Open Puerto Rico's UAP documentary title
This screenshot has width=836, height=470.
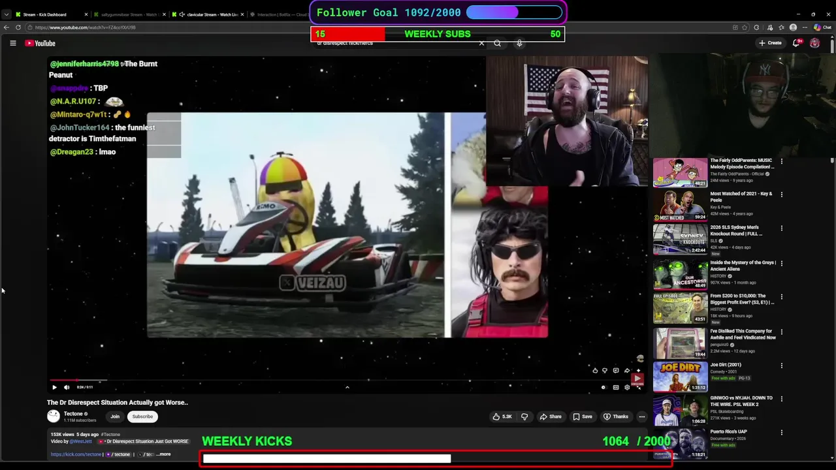(728, 431)
